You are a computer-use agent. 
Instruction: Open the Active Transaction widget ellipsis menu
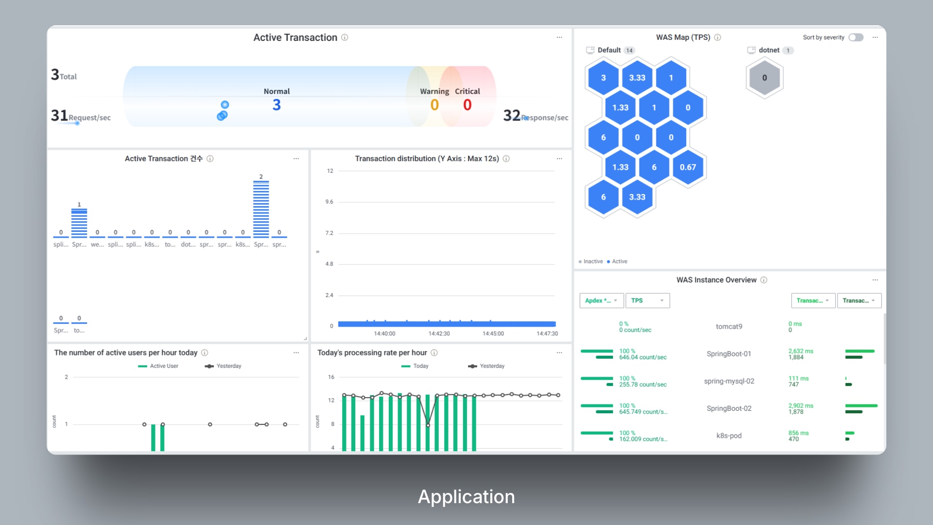pos(559,37)
